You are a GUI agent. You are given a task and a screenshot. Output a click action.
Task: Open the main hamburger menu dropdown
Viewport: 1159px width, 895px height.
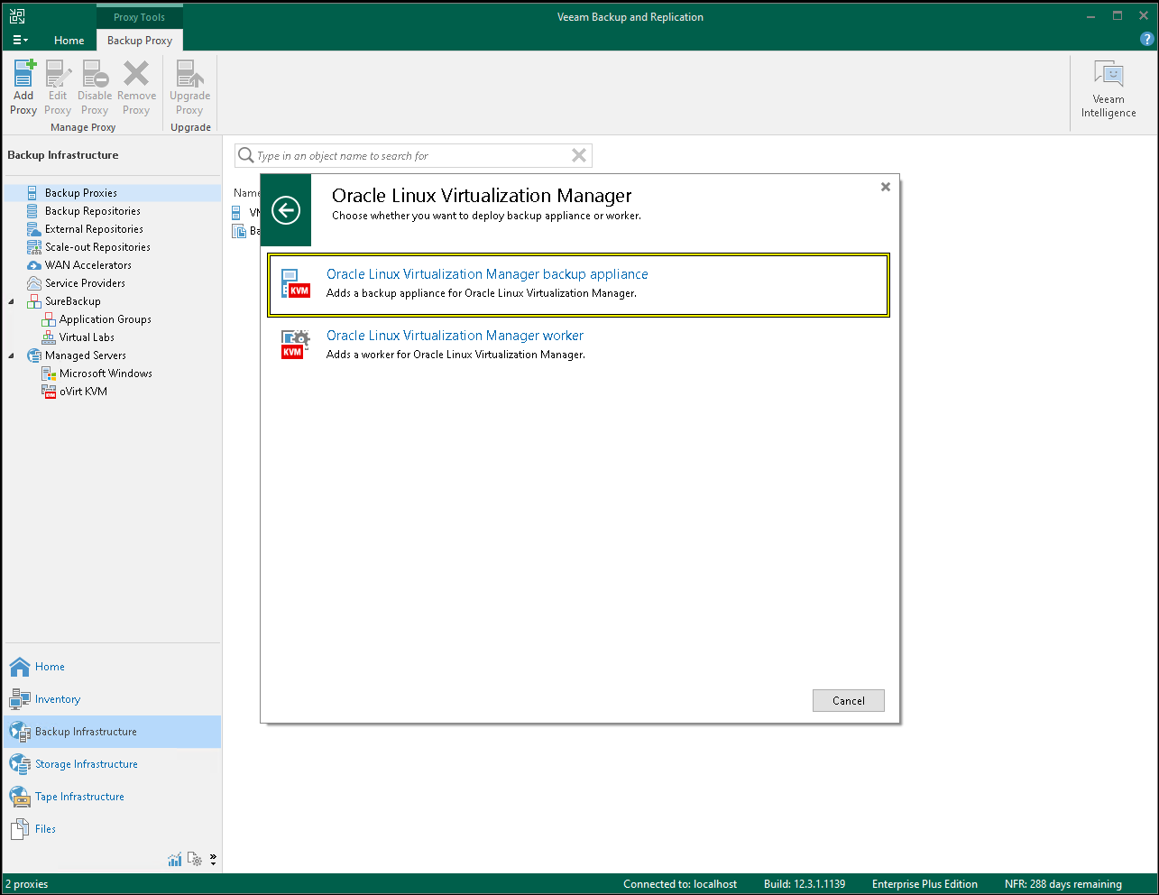pos(20,40)
